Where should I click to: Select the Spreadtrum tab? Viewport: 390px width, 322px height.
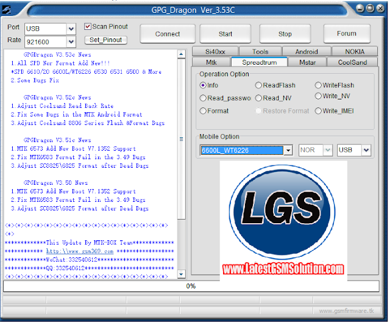point(259,62)
